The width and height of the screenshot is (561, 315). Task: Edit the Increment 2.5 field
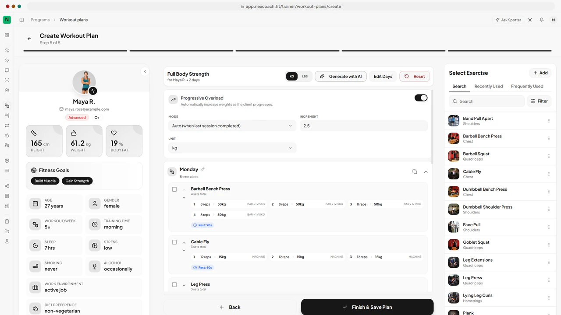coord(363,126)
